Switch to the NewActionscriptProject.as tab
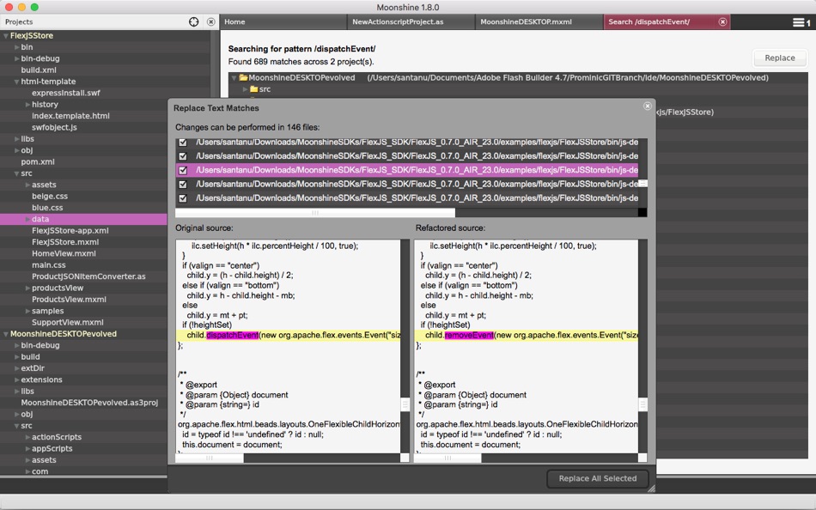Image resolution: width=816 pixels, height=510 pixels. click(x=411, y=21)
